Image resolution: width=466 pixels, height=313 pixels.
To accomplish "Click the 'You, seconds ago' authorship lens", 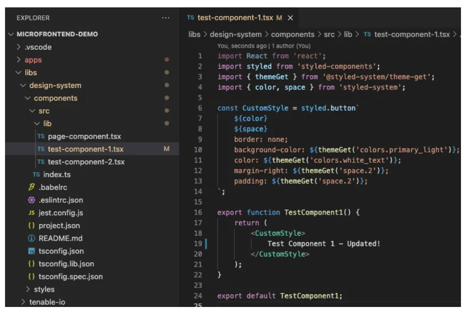I will (264, 46).
